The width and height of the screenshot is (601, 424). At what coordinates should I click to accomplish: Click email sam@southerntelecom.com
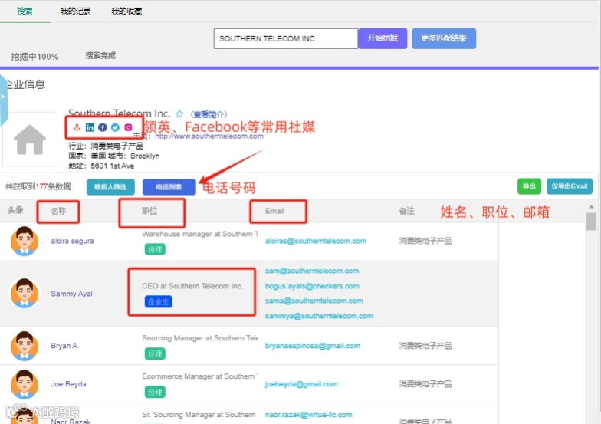[x=312, y=271]
